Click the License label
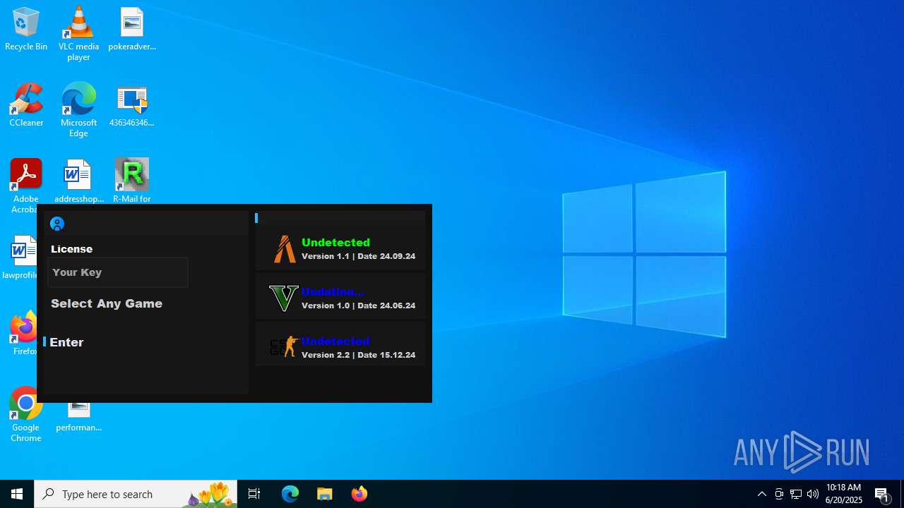 [71, 249]
